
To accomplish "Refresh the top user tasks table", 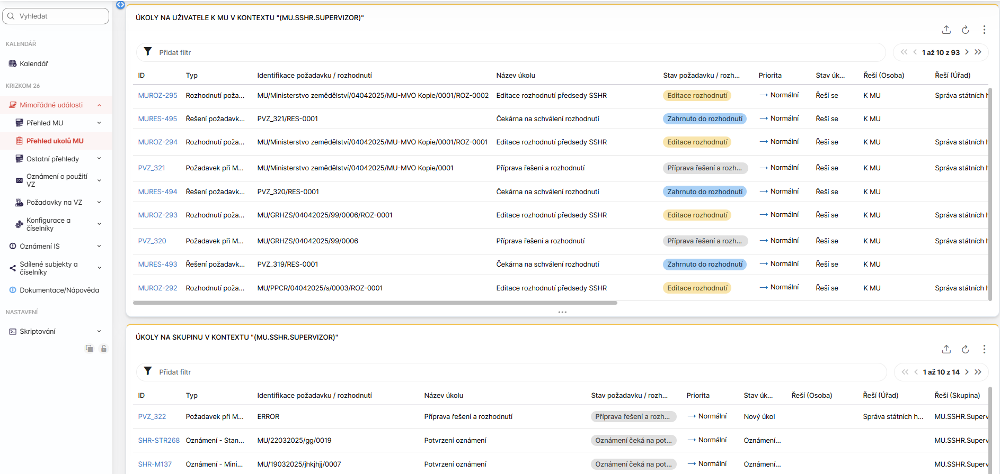I will coord(965,30).
